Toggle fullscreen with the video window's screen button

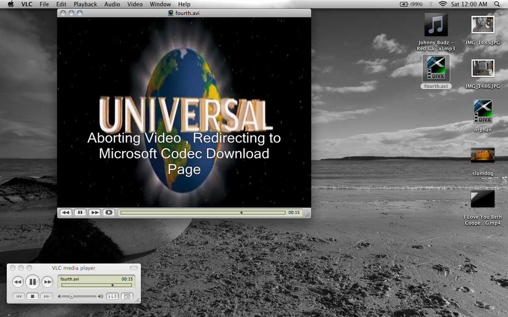[109, 212]
